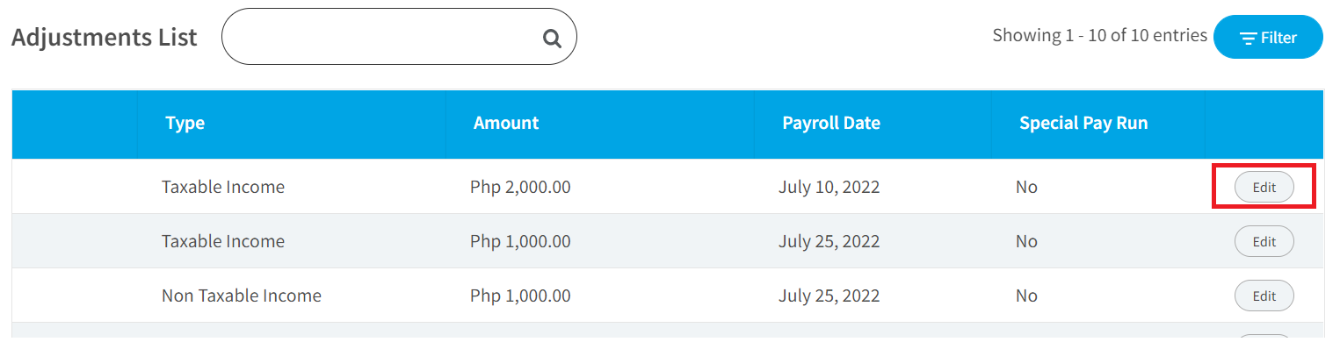Image resolution: width=1340 pixels, height=342 pixels.
Task: Edit the Php 2,000.00 Taxable Income adjustment
Action: (1264, 187)
